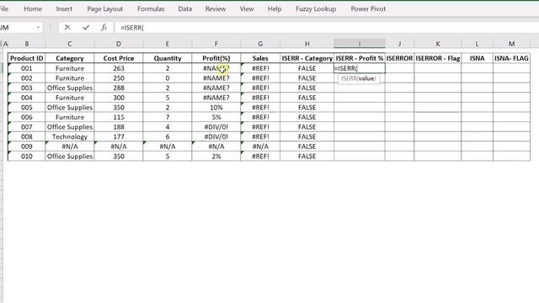Click the Category header cell

[x=69, y=58]
